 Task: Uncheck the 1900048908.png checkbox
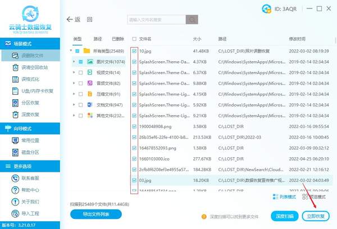pos(134,126)
